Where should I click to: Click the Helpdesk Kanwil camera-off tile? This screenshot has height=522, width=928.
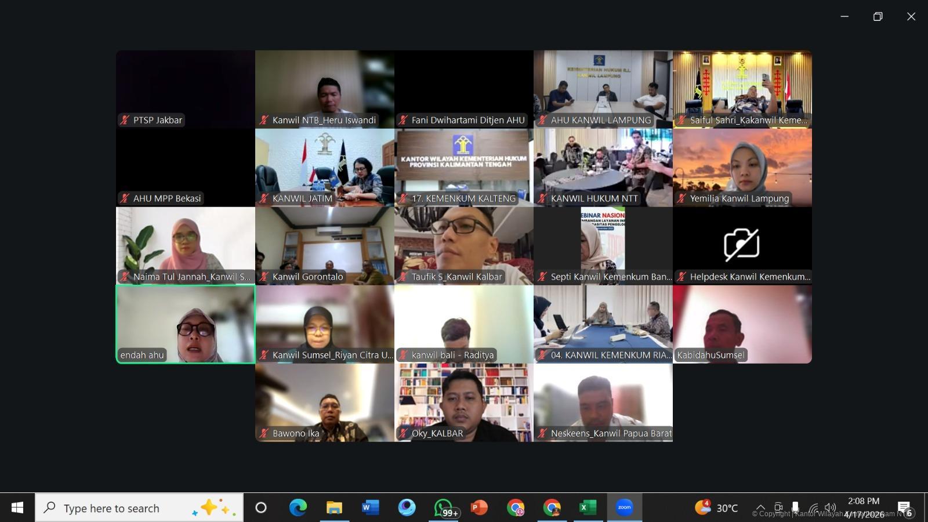point(742,246)
